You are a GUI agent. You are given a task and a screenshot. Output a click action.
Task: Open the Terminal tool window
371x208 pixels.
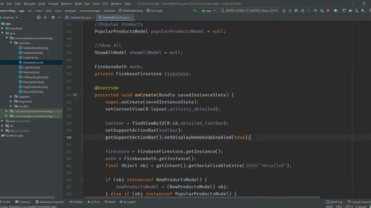23,202
